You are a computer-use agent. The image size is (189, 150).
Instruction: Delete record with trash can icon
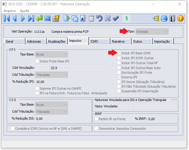coord(91,19)
